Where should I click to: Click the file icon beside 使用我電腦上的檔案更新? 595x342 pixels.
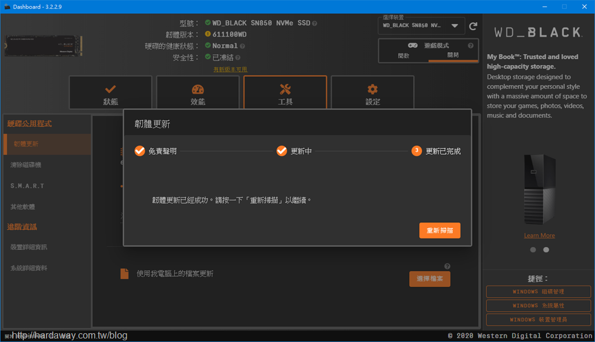[x=124, y=273]
